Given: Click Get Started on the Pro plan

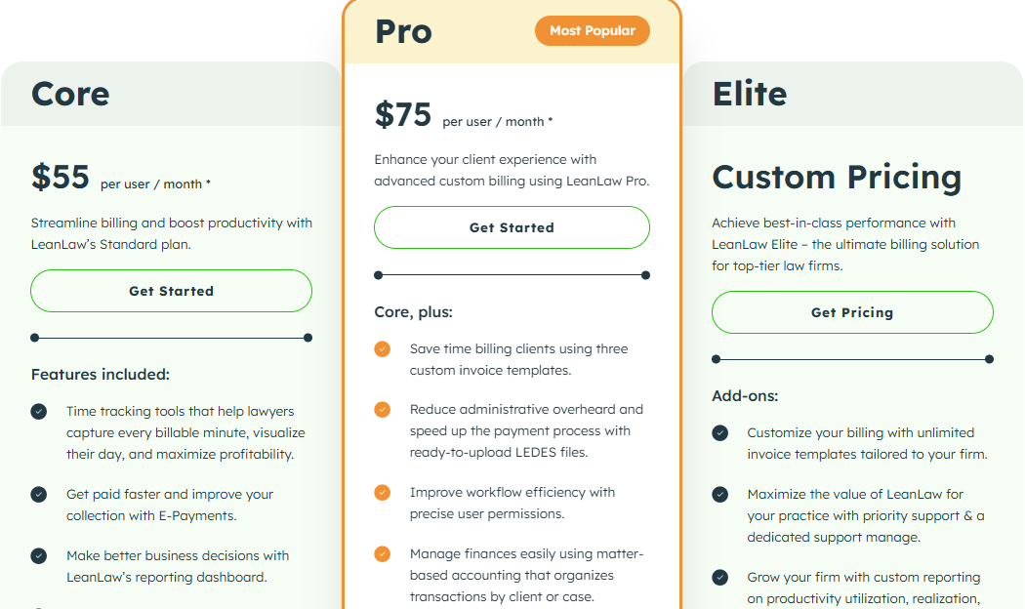Looking at the screenshot, I should pos(512,226).
